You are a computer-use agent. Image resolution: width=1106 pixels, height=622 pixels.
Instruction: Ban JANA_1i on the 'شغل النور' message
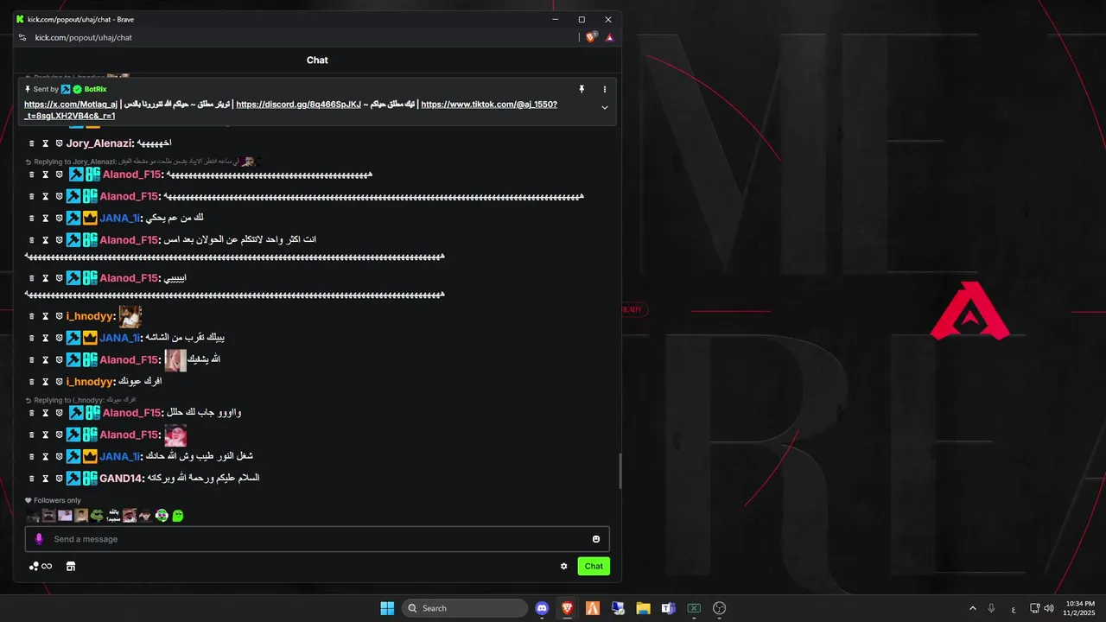[60, 457]
